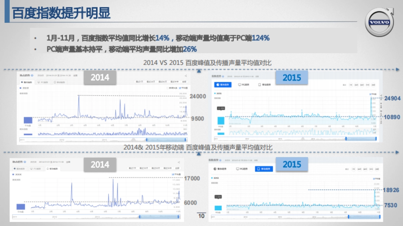Click the timeline range slider handle in 2015 chart
This screenshot has height=226, width=403.
[x=376, y=138]
